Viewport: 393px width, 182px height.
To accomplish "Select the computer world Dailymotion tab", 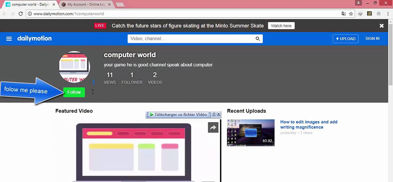I will (30, 5).
